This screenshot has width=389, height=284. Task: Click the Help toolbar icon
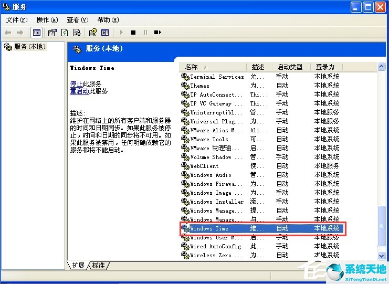click(93, 33)
